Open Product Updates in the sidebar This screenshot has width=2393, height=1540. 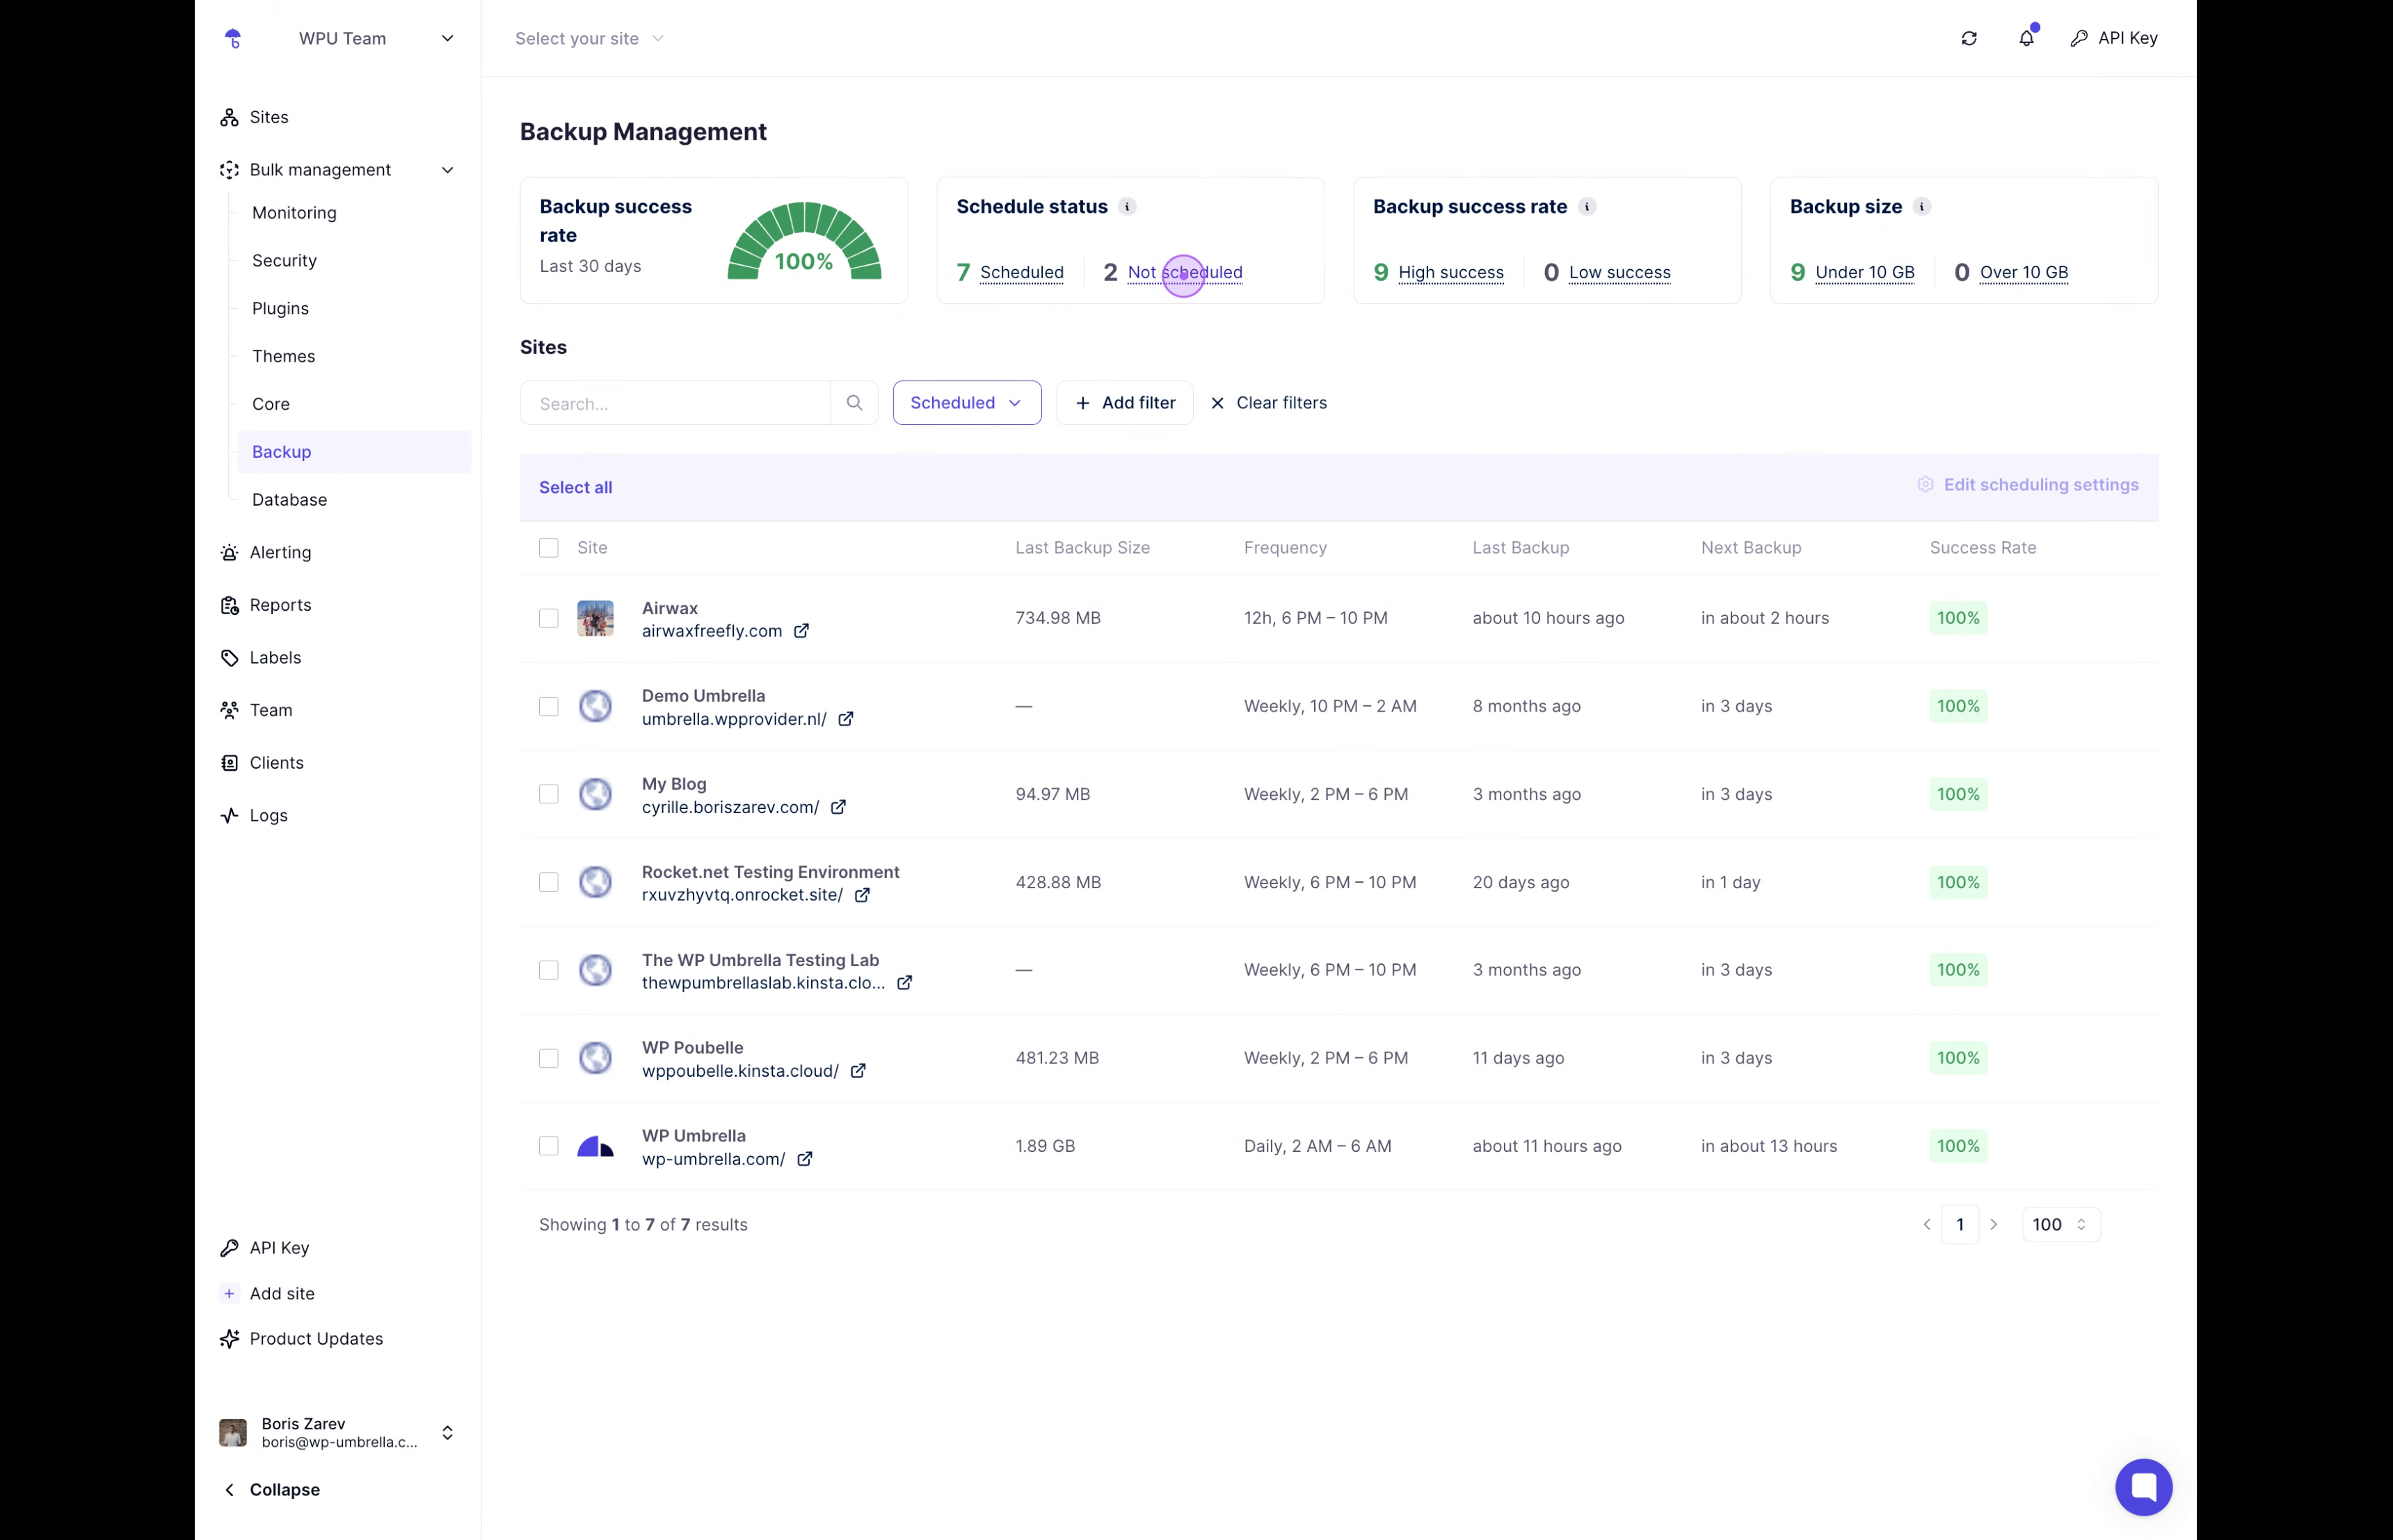(316, 1339)
